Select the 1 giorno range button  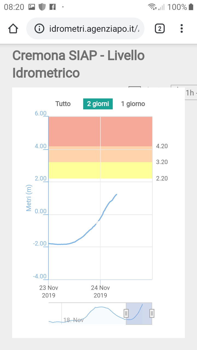pyautogui.click(x=133, y=104)
